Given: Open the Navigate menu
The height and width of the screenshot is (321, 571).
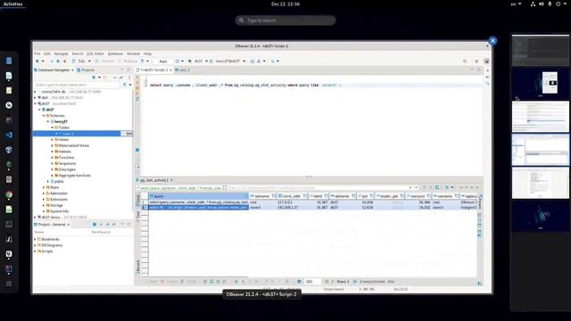Looking at the screenshot, I should (x=62, y=53).
